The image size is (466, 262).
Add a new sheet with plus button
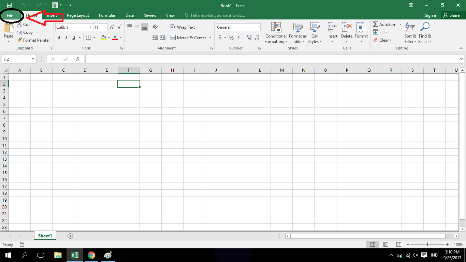click(70, 236)
